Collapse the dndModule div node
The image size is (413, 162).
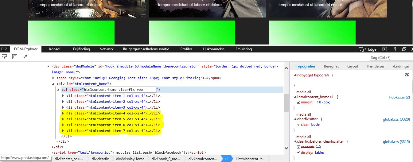pyautogui.click(x=48, y=66)
